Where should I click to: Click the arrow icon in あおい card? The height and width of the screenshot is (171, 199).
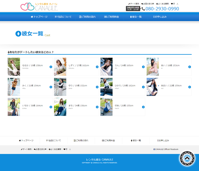coord(190,87)
